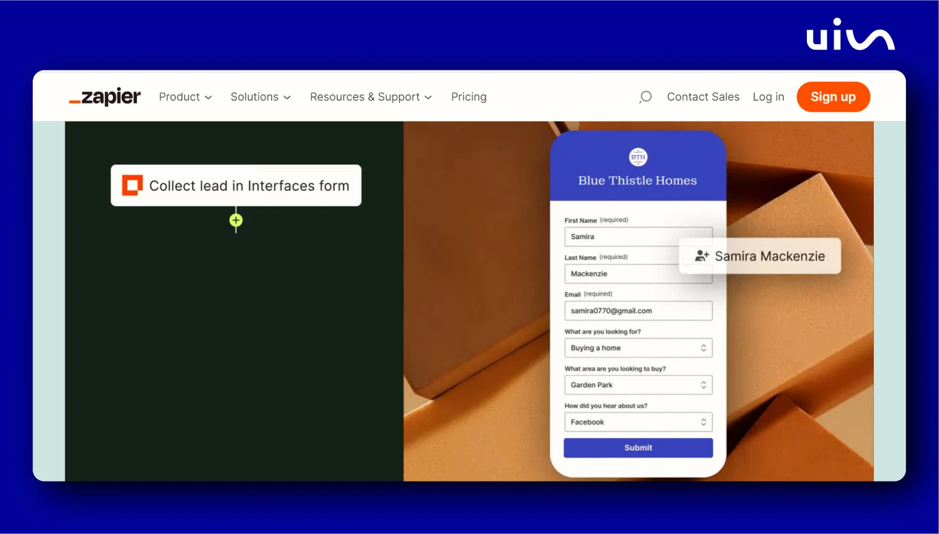This screenshot has height=534, width=939.
Task: Click the 'Blue Thistle Homes' heading
Action: (x=637, y=181)
